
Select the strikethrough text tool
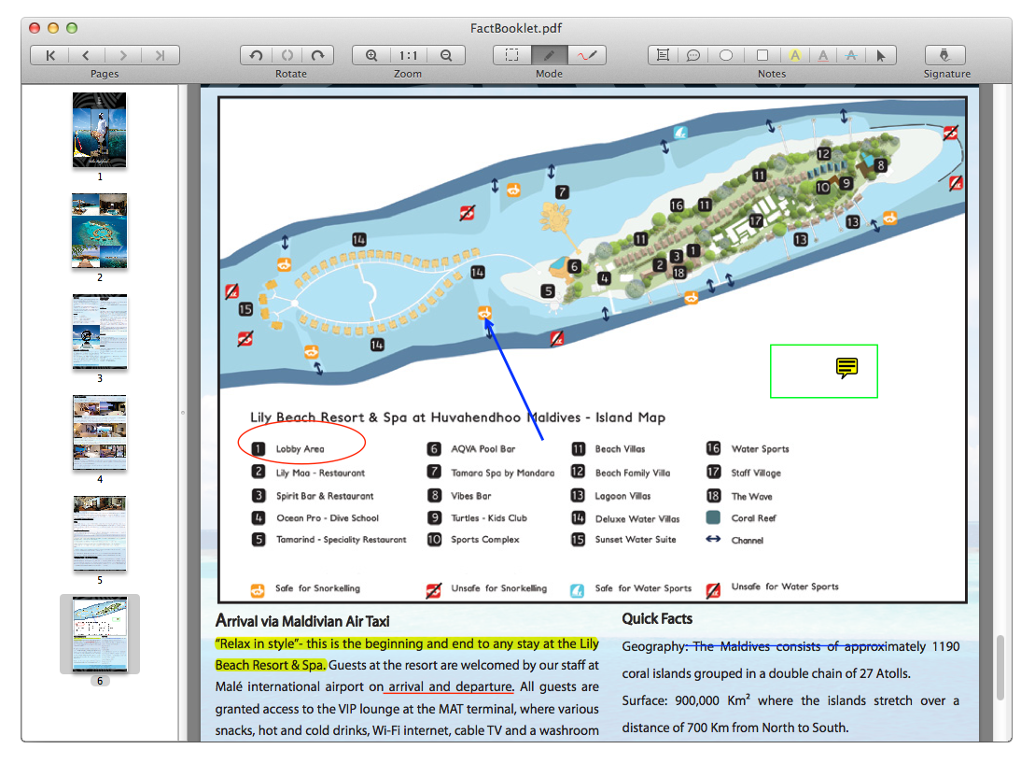pos(851,55)
